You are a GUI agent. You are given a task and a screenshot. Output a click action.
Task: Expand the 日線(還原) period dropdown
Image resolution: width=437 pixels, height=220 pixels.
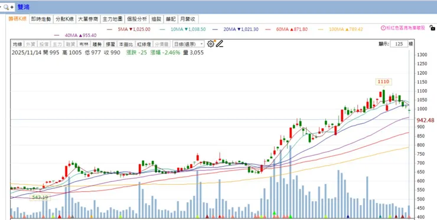click(x=188, y=44)
